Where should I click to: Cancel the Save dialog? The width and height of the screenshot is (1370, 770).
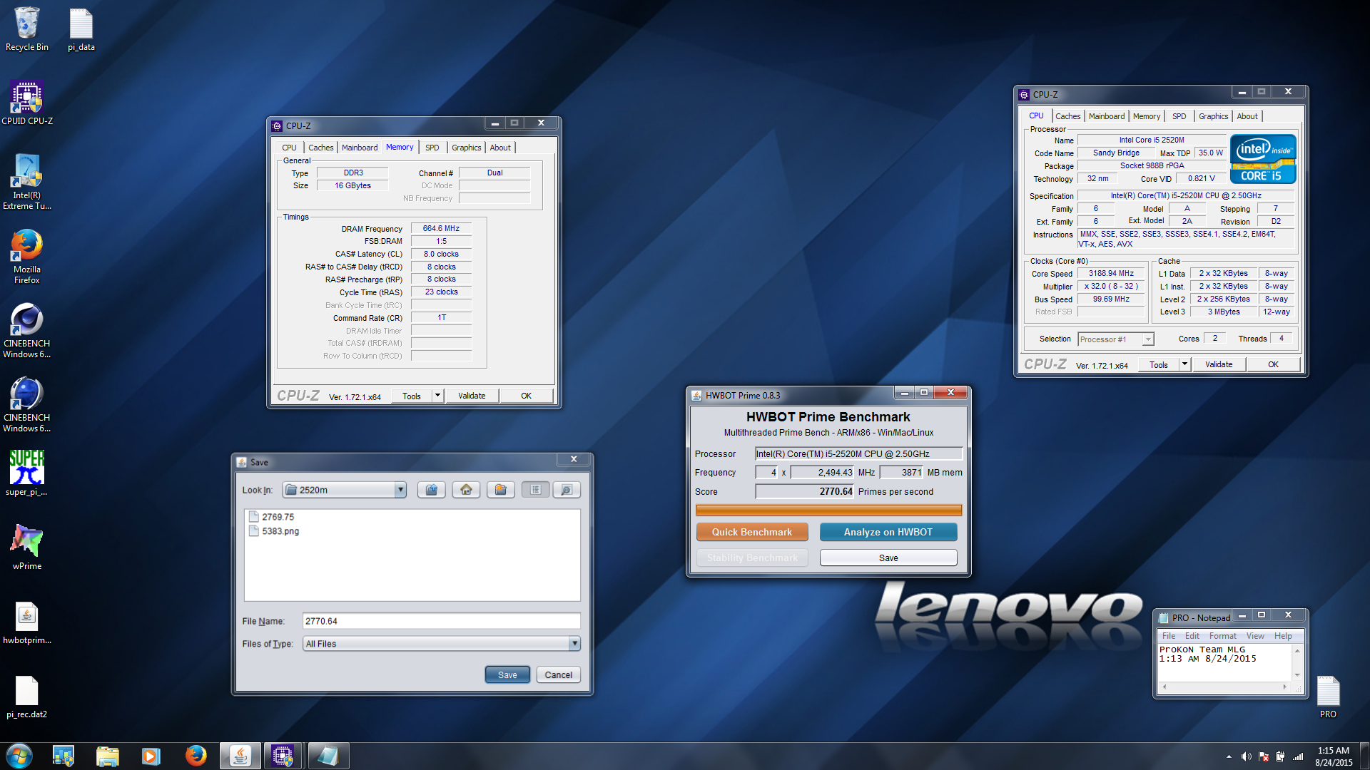(x=559, y=675)
